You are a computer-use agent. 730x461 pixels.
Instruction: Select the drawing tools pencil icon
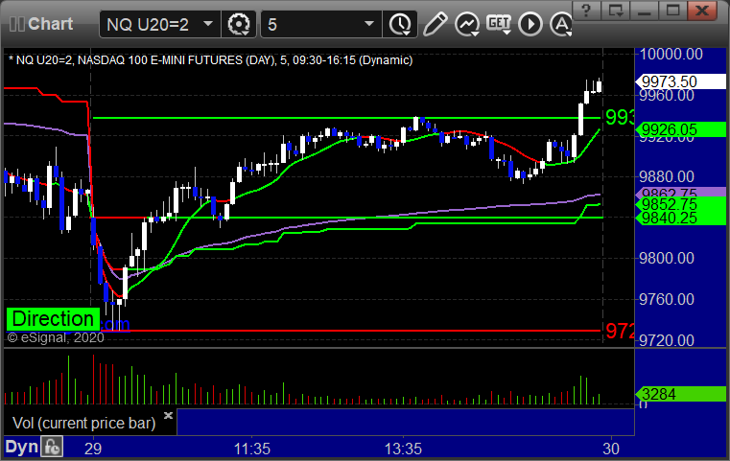435,24
